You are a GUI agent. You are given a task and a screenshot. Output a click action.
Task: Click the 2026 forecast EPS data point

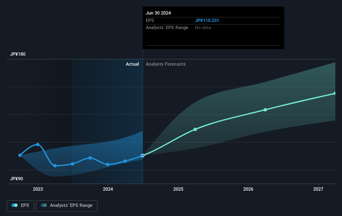click(265, 110)
